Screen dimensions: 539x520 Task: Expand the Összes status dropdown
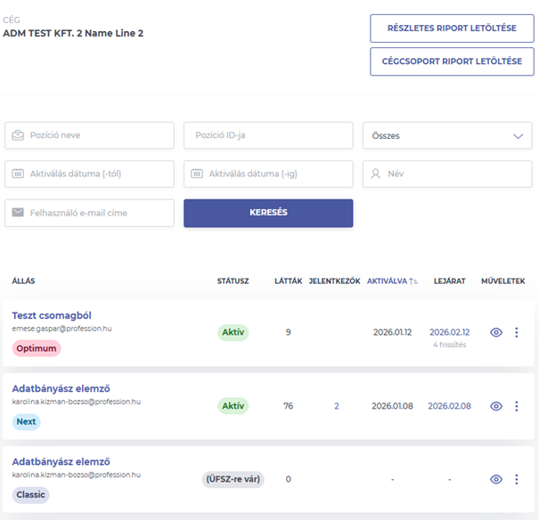pyautogui.click(x=518, y=136)
